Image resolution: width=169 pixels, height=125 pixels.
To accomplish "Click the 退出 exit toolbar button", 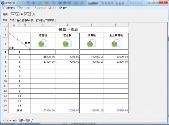I will point(63,8).
